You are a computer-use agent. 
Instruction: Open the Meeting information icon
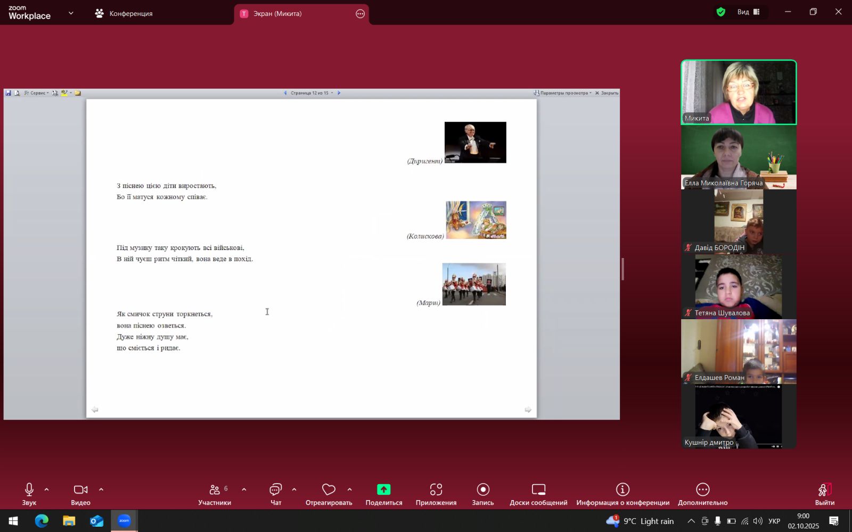(622, 490)
